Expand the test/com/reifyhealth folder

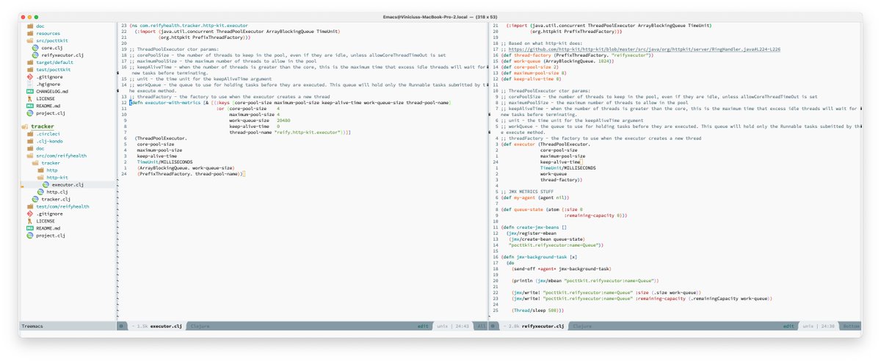(62, 206)
